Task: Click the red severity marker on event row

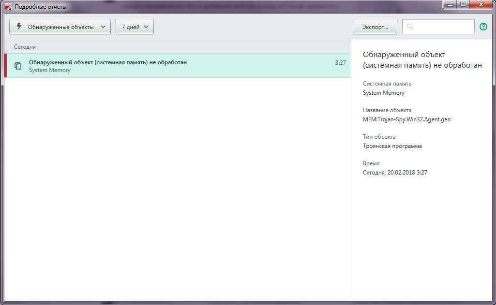Action: pyautogui.click(x=6, y=66)
